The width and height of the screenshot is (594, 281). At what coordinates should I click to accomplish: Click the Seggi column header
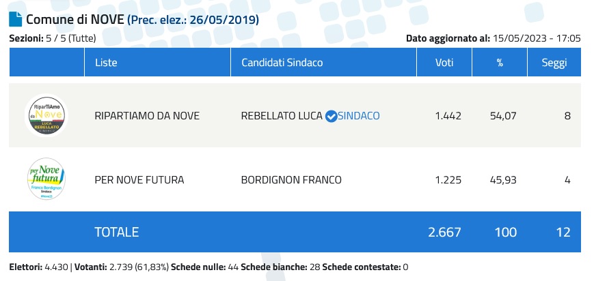click(554, 63)
